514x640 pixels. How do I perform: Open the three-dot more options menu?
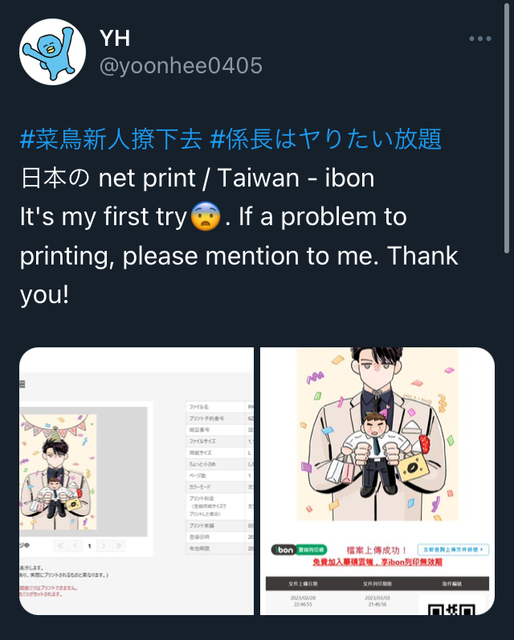pos(479,39)
